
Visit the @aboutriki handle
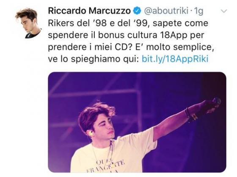[x=166, y=11]
